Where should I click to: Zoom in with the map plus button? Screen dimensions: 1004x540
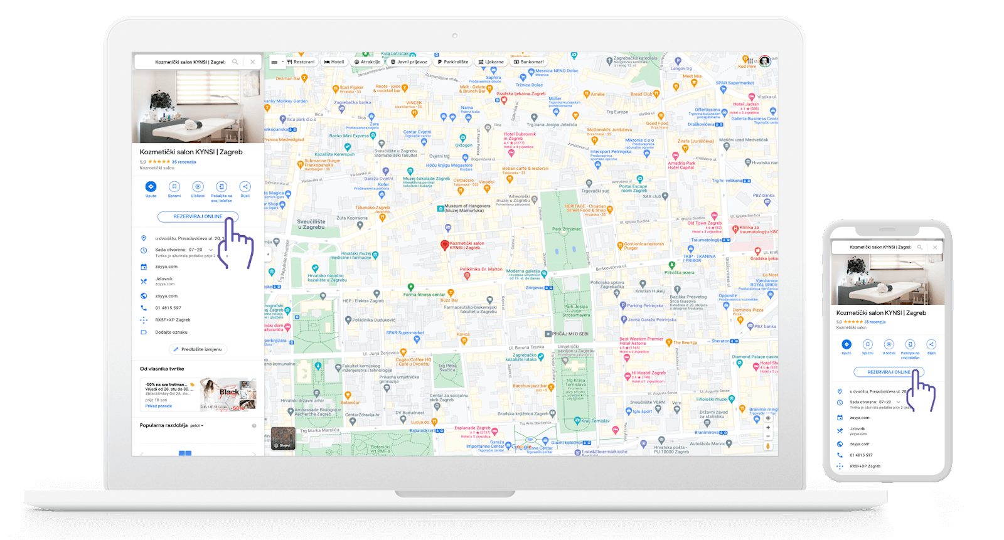point(767,427)
